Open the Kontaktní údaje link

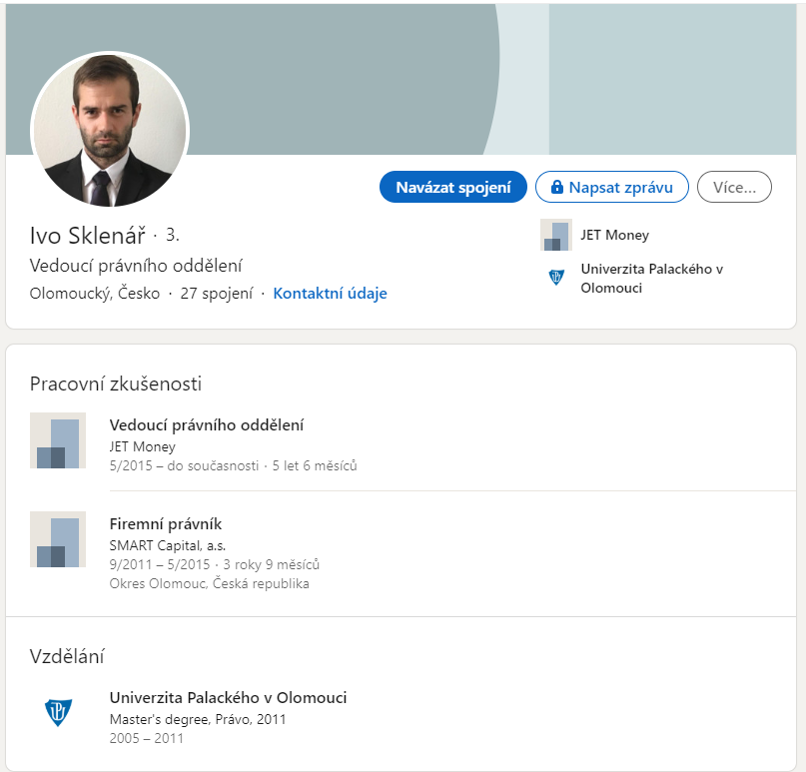pos(330,293)
